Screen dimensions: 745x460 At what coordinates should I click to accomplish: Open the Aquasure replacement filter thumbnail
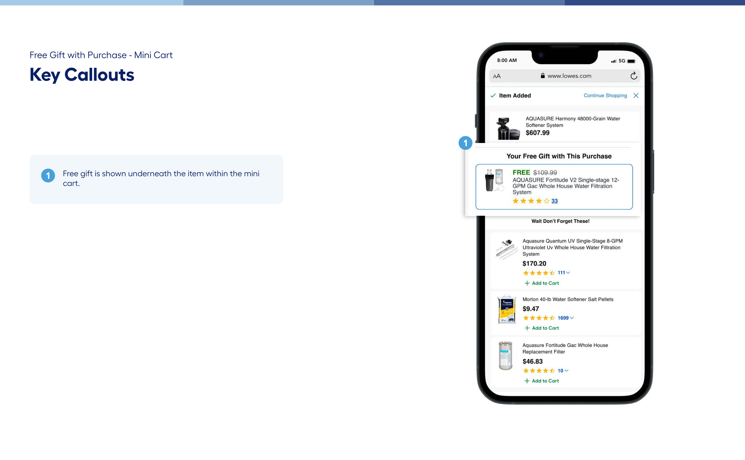pyautogui.click(x=505, y=356)
